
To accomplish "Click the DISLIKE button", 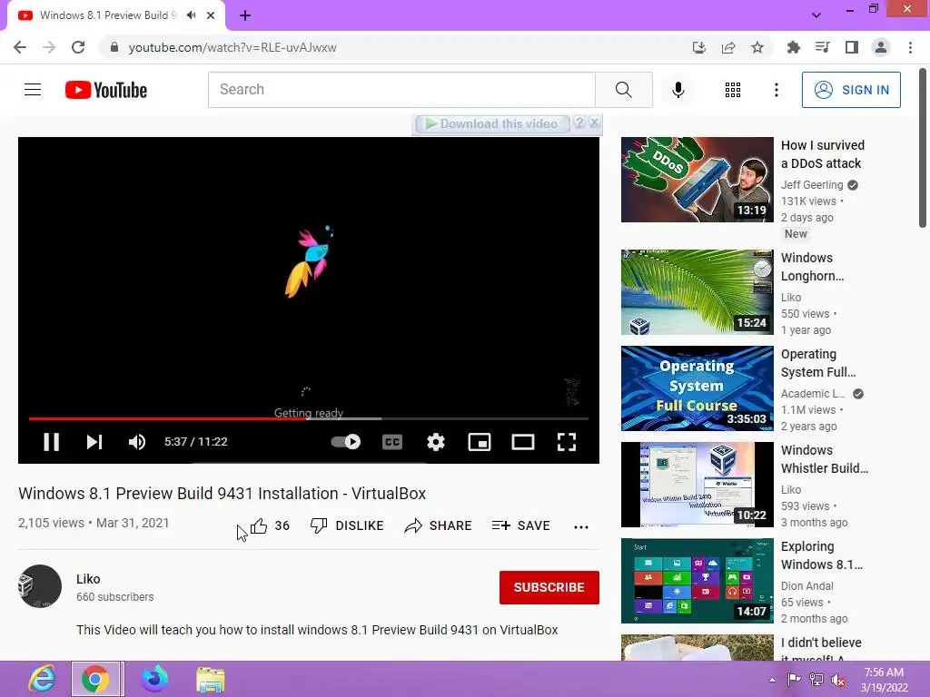I will pyautogui.click(x=347, y=525).
